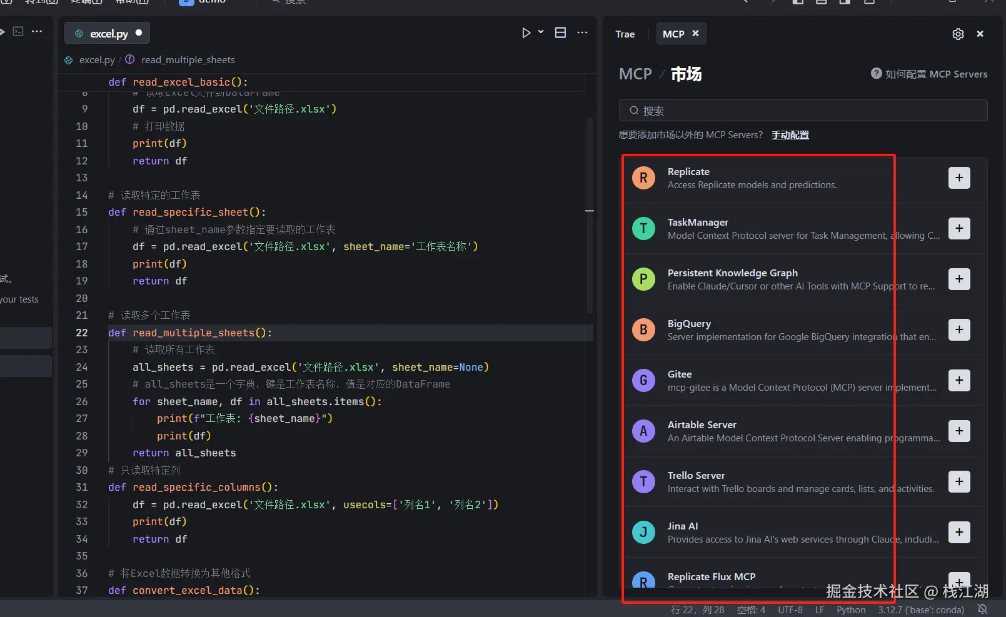Add the Jina AI server
The height and width of the screenshot is (617, 1006).
click(959, 532)
